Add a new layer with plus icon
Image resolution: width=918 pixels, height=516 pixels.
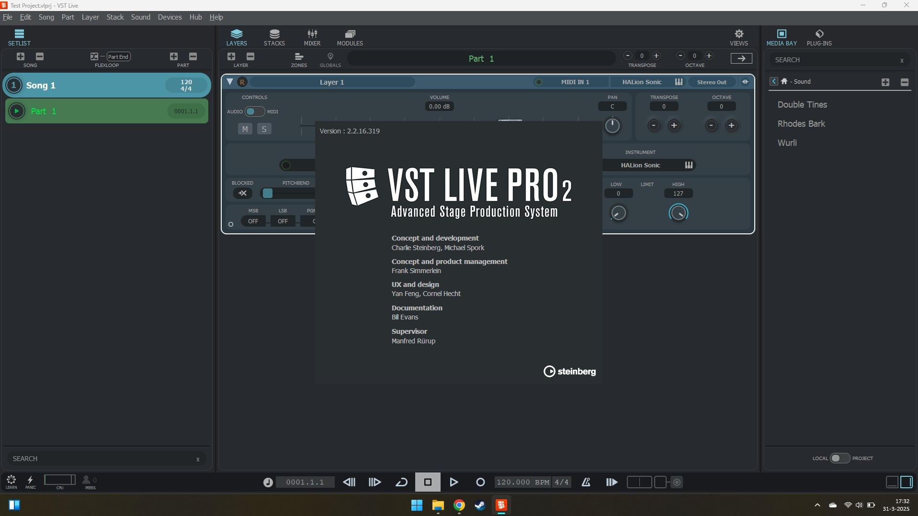(x=231, y=56)
